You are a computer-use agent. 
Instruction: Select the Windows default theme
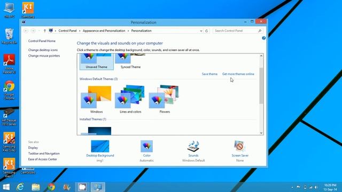pos(96,99)
